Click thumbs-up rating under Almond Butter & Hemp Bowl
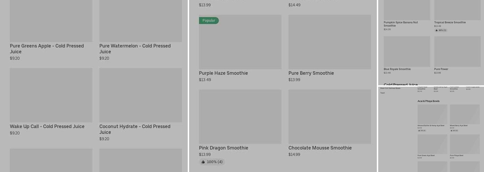This screenshot has width=484, height=172. (x=422, y=131)
